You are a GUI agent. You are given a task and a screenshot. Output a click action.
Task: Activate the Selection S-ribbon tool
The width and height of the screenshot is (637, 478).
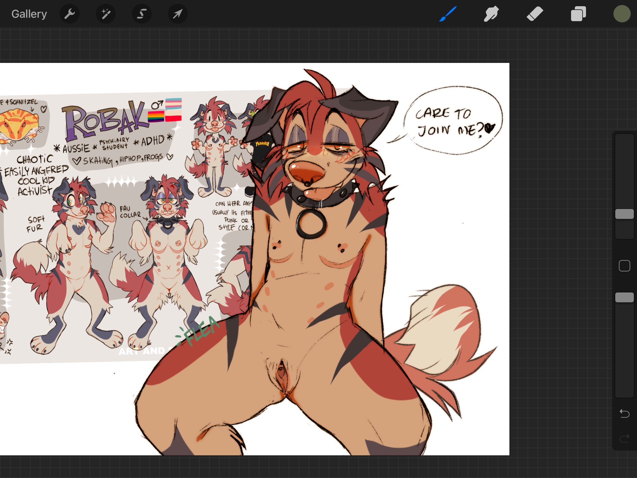[142, 14]
